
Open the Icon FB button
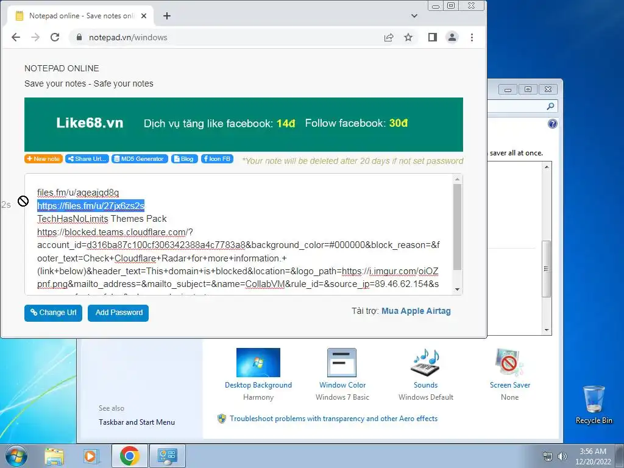tap(218, 159)
